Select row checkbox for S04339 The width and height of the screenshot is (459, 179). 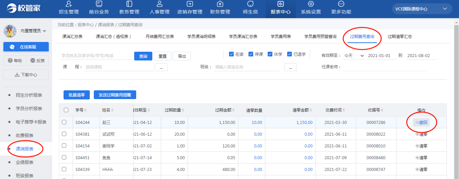pos(64,169)
